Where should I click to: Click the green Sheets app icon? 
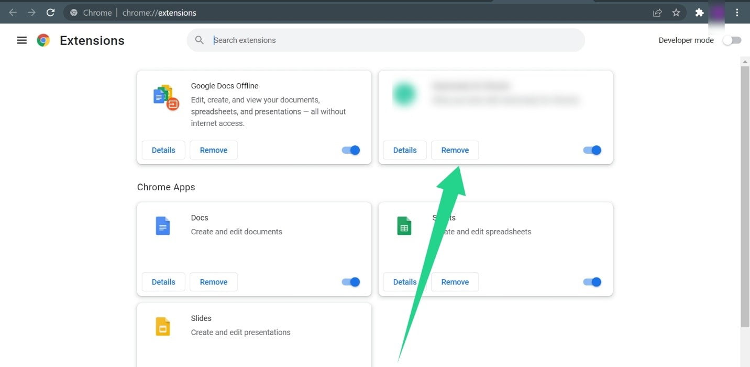pos(404,226)
